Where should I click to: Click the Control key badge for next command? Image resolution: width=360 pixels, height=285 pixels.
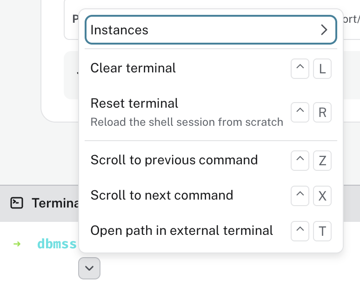[x=300, y=196]
